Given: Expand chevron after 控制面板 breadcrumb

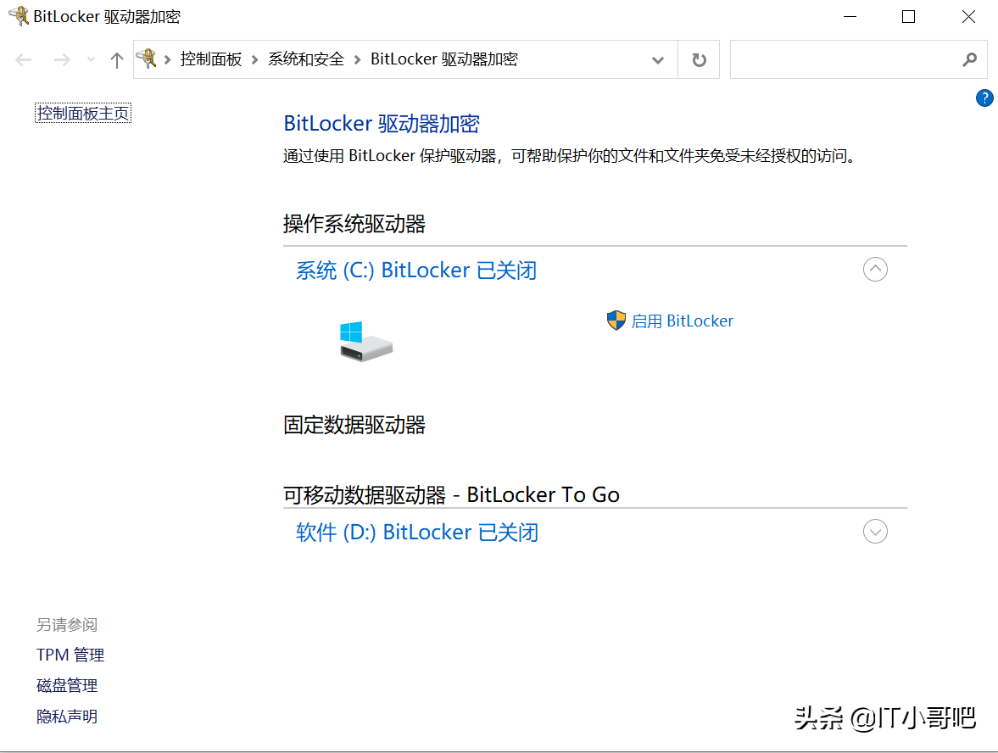Looking at the screenshot, I should (254, 60).
